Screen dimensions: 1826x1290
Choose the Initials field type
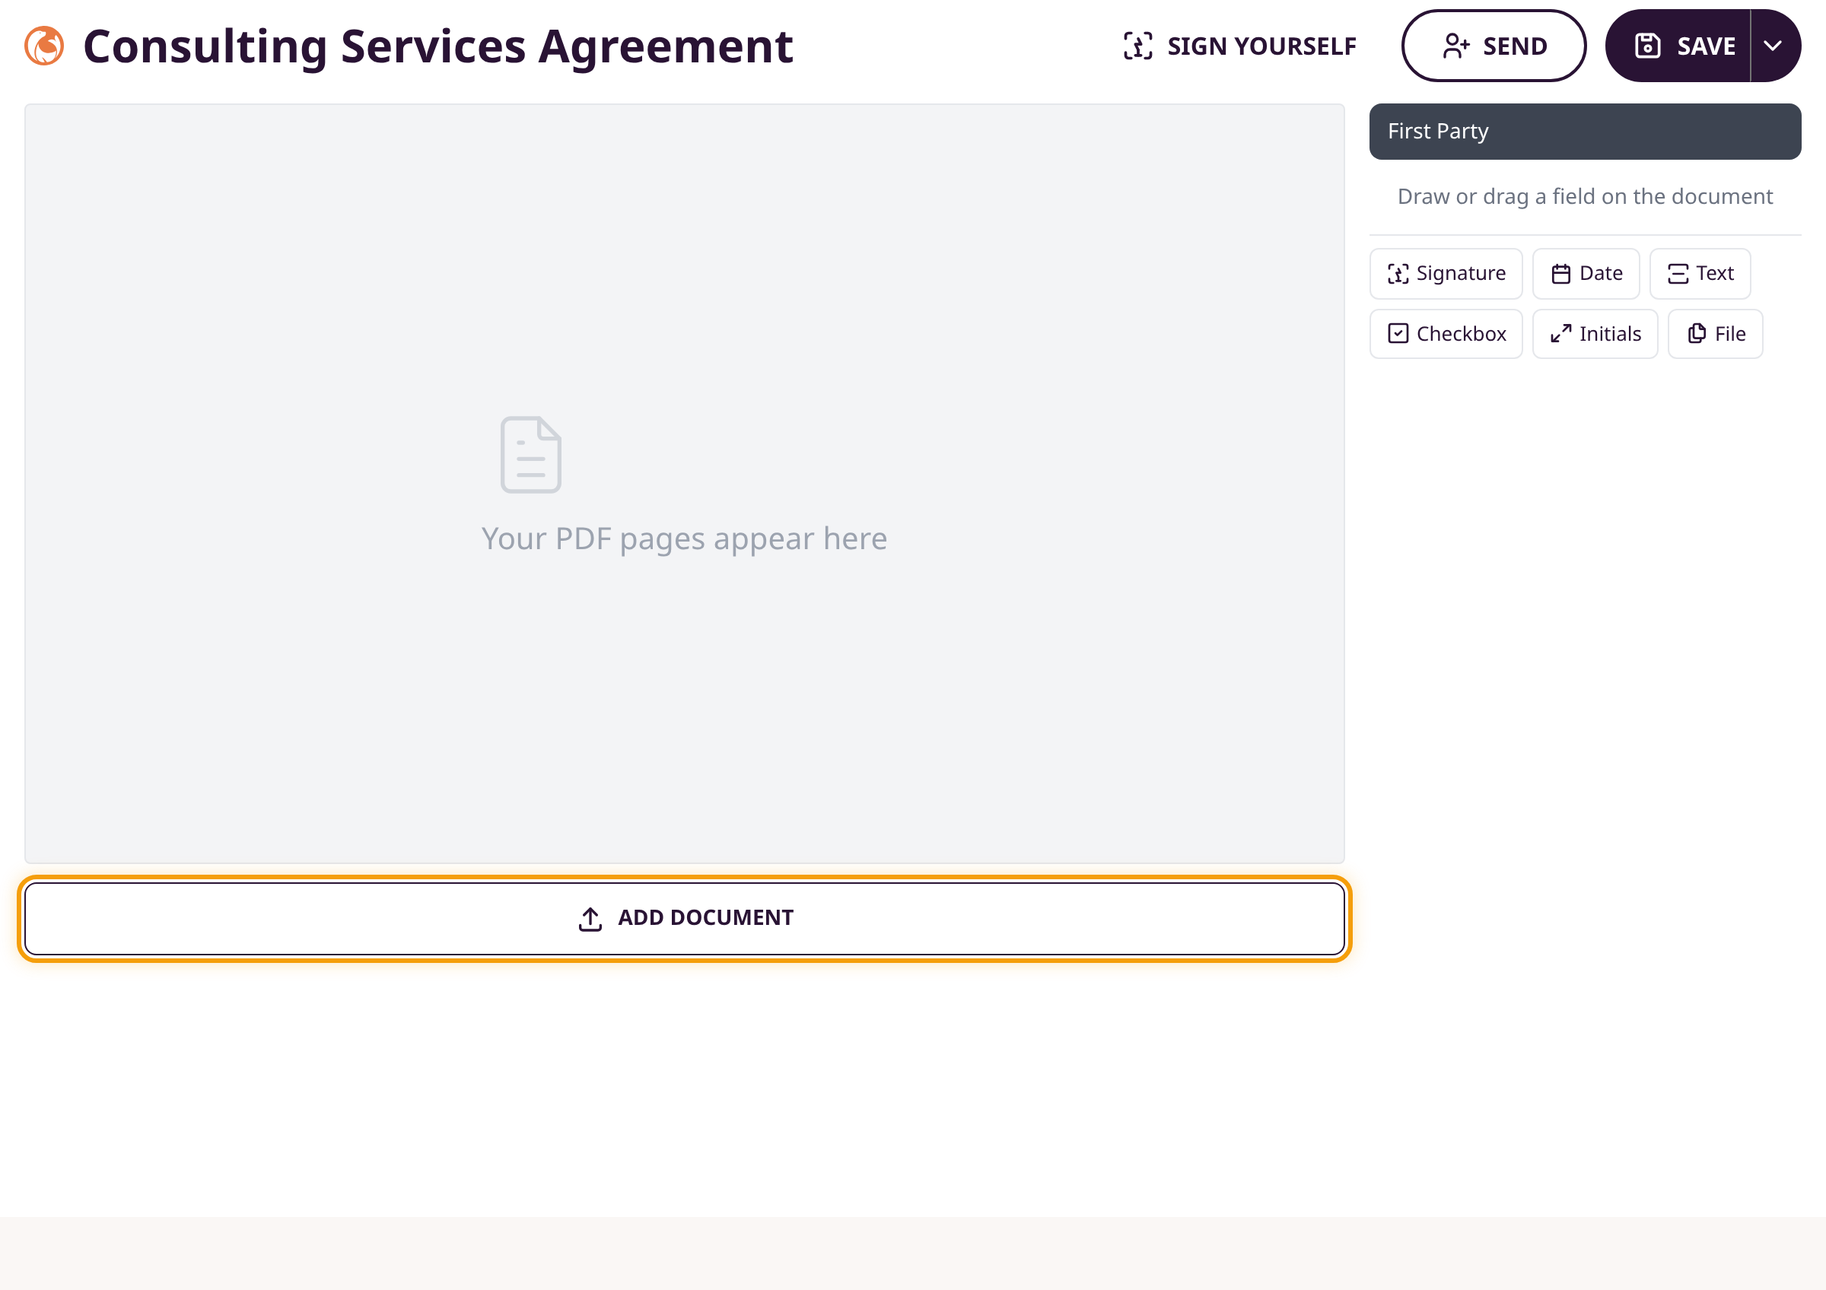[1595, 334]
